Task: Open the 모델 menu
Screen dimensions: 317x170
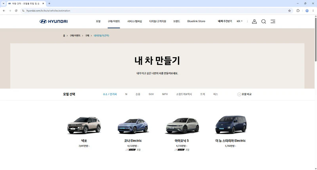Action: [x=98, y=21]
